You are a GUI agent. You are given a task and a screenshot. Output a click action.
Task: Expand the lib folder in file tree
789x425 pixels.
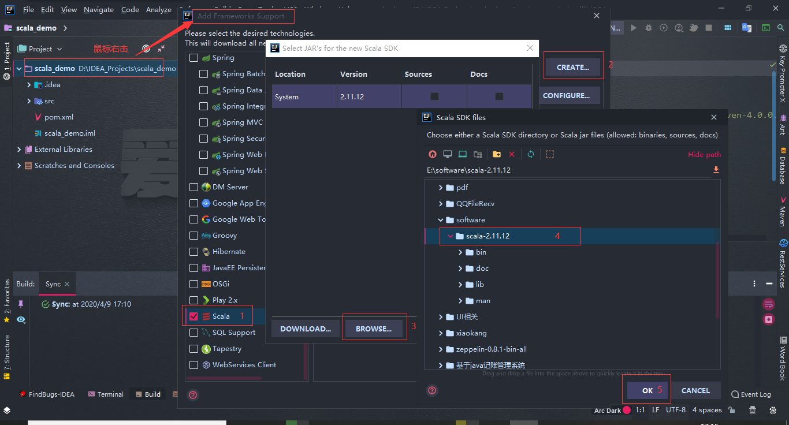tap(460, 285)
